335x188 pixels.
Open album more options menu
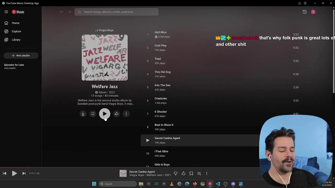click(126, 114)
